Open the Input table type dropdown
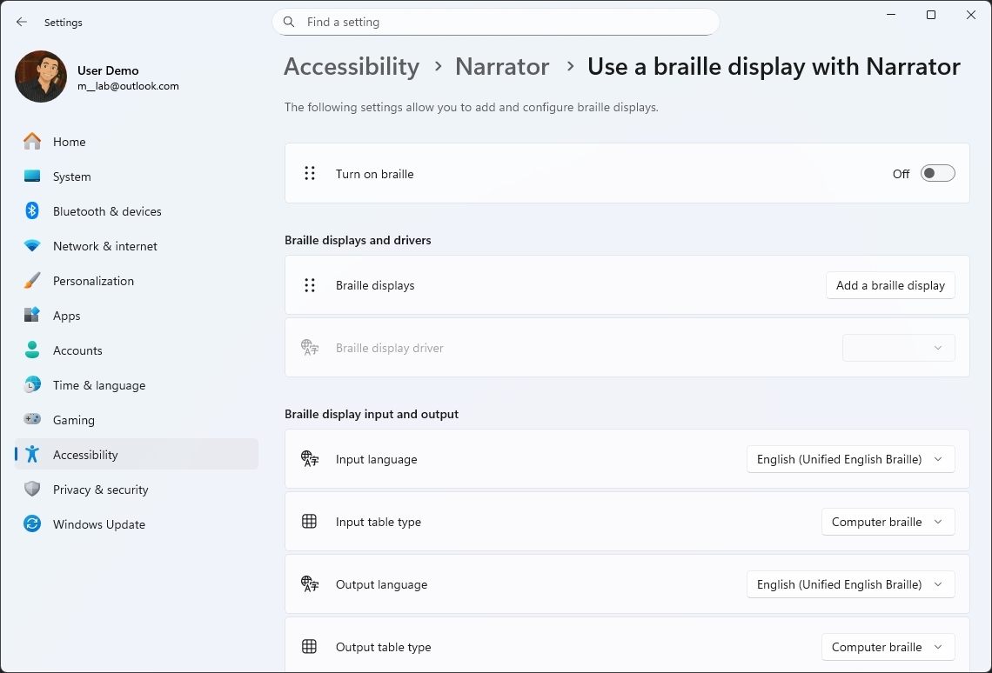This screenshot has width=992, height=673. 888,522
